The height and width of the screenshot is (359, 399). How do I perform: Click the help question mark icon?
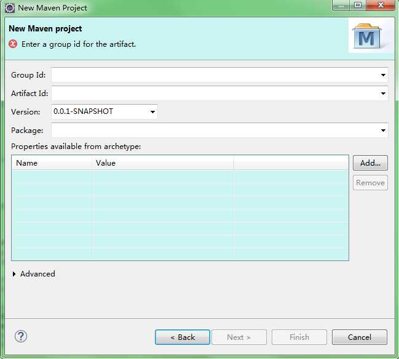[x=21, y=336]
